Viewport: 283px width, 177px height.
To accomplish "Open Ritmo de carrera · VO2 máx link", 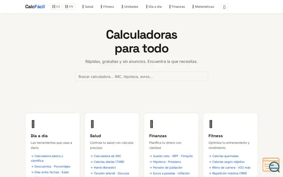I will coord(230,167).
